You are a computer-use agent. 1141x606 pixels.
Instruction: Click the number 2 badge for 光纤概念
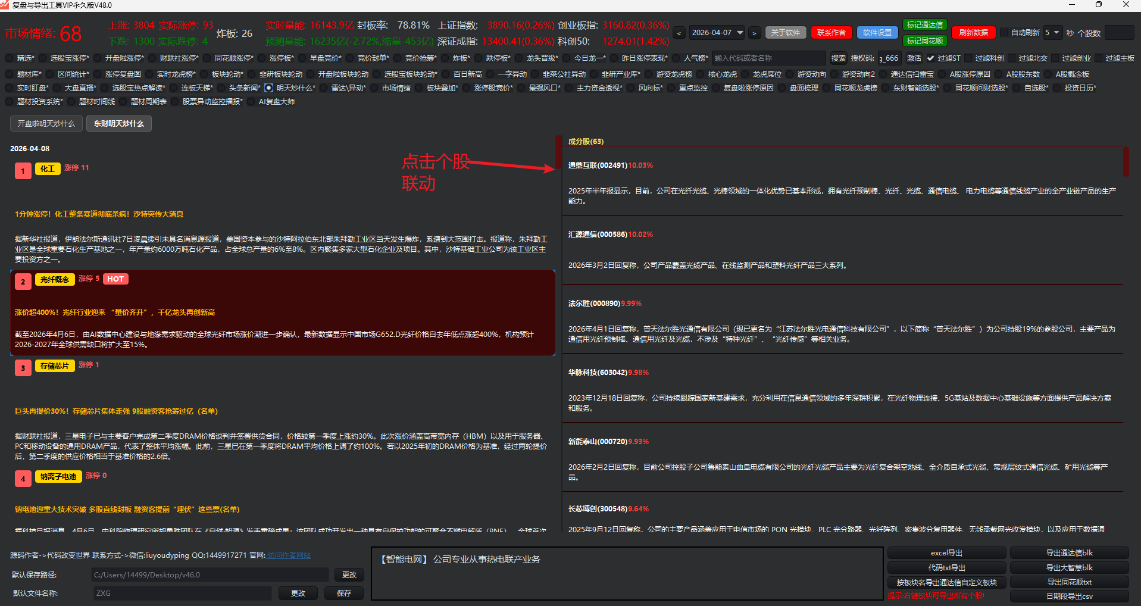coord(23,282)
